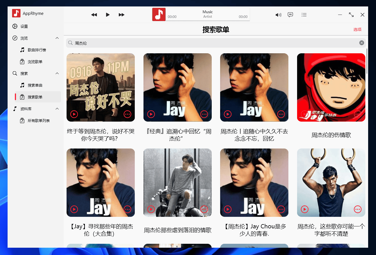Click the playback progress bar
The width and height of the screenshot is (376, 255).
208,21
